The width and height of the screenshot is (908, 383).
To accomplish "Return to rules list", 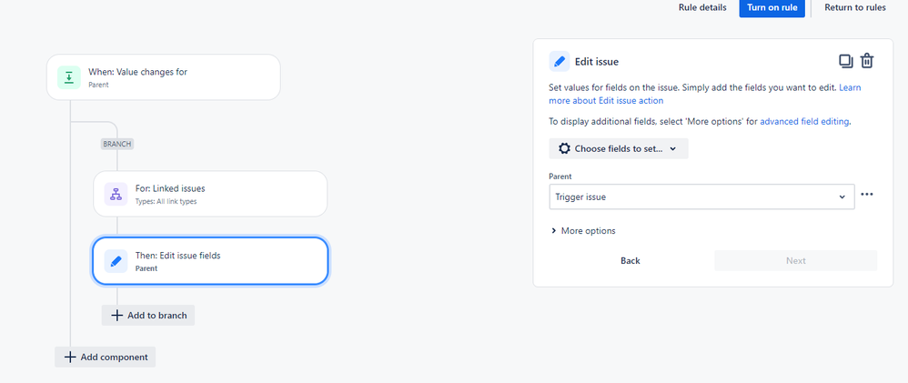I will [855, 7].
